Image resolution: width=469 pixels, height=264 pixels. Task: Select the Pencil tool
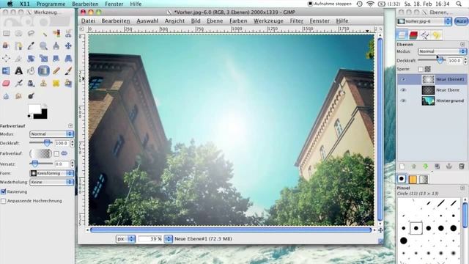[x=56, y=71]
